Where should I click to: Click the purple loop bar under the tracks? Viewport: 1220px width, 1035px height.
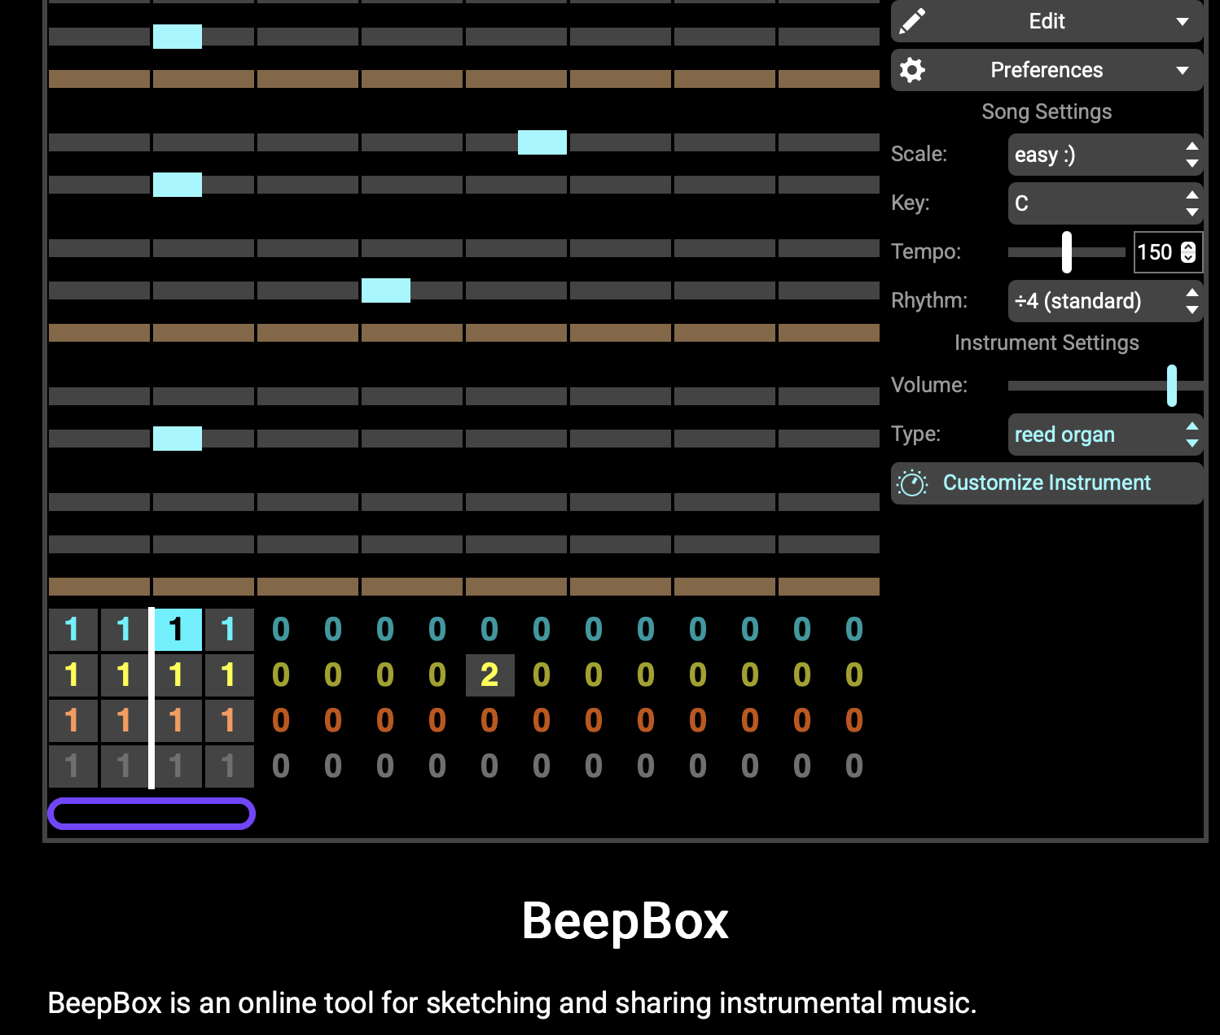pos(151,814)
